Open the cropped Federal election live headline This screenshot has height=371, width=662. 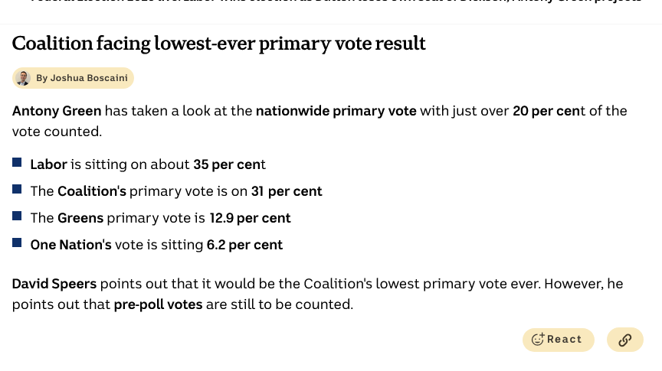[336, 2]
